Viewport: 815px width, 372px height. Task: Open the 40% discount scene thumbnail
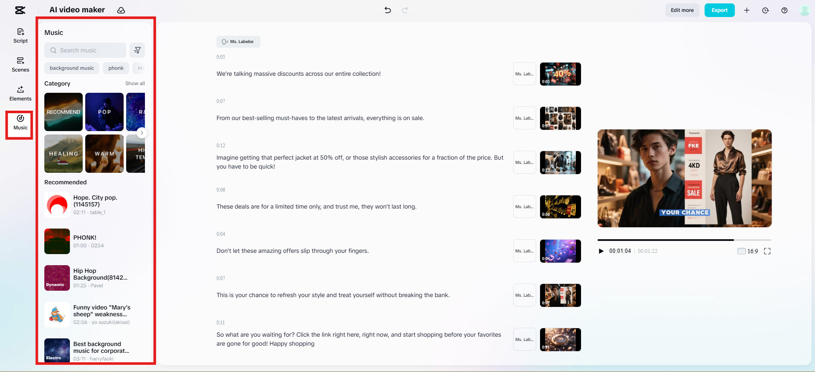(x=561, y=74)
